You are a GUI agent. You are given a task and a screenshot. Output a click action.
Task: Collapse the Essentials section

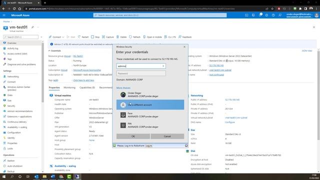(54, 50)
